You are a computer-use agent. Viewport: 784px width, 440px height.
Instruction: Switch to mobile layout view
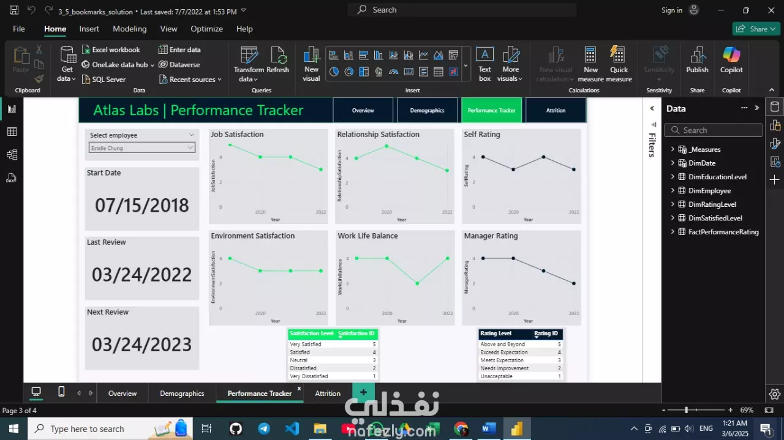click(x=61, y=392)
